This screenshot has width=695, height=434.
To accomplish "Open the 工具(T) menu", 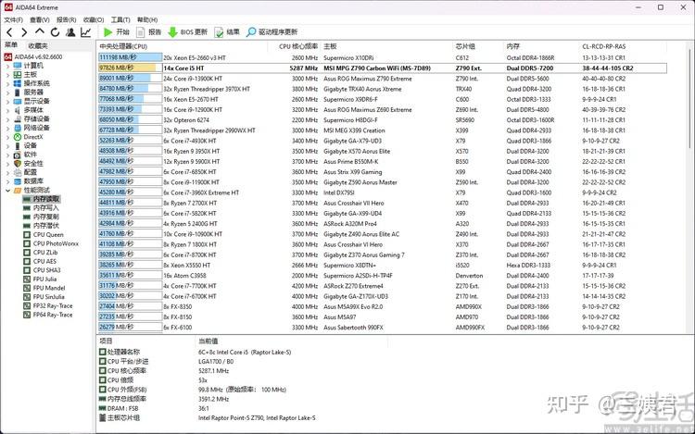I will (120, 20).
